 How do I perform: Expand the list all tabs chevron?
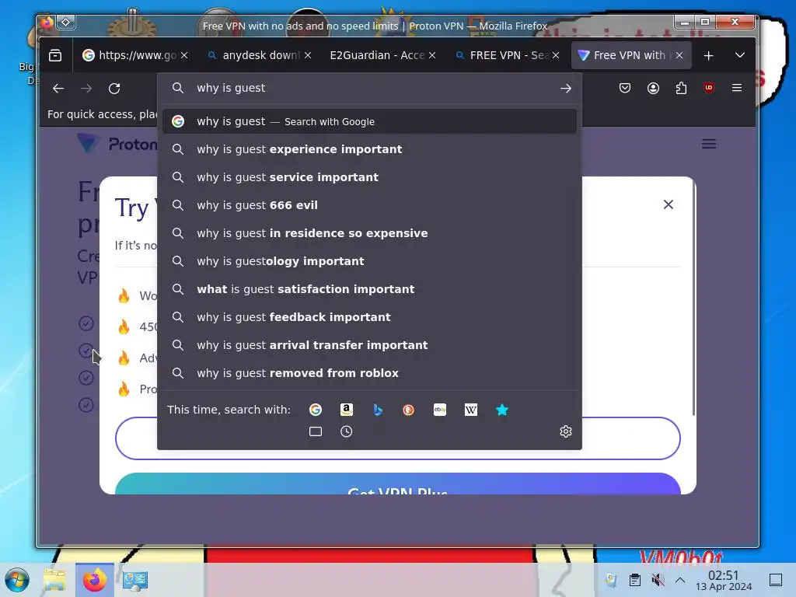[740, 55]
